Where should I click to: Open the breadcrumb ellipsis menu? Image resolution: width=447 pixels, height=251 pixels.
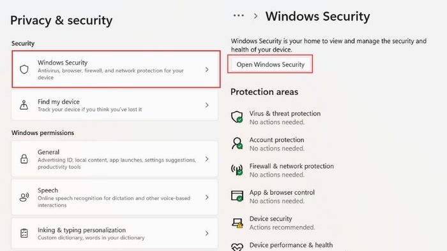pyautogui.click(x=239, y=16)
